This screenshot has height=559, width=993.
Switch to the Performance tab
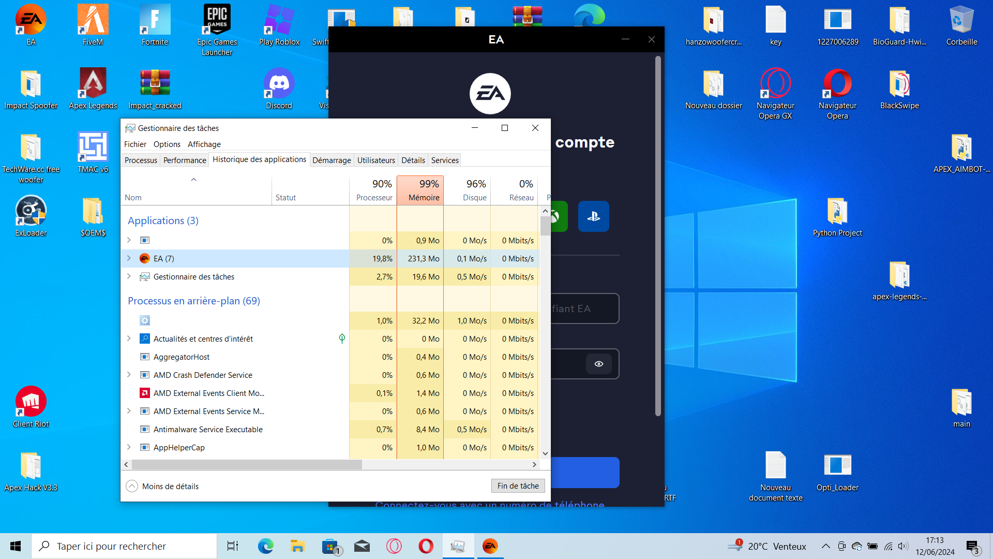pyautogui.click(x=185, y=160)
